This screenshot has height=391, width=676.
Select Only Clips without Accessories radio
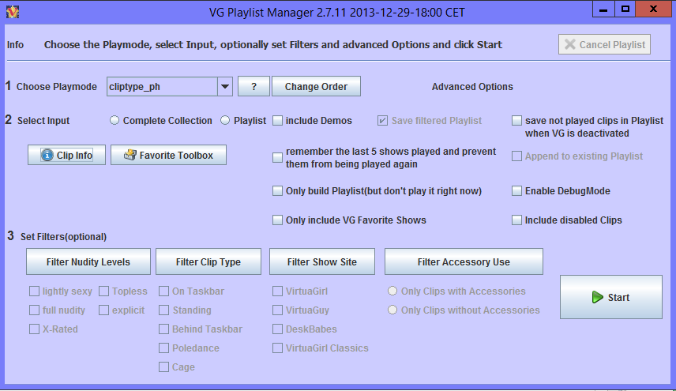392,310
